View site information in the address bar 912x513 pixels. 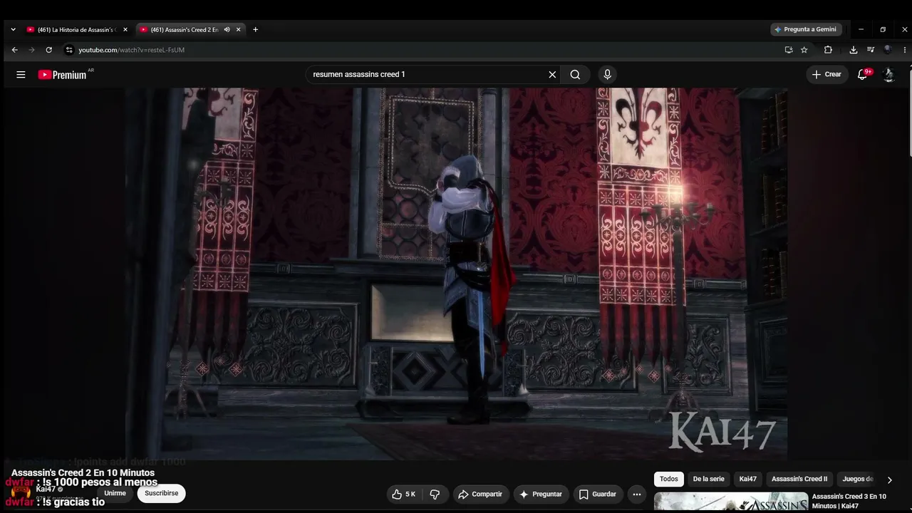click(69, 50)
